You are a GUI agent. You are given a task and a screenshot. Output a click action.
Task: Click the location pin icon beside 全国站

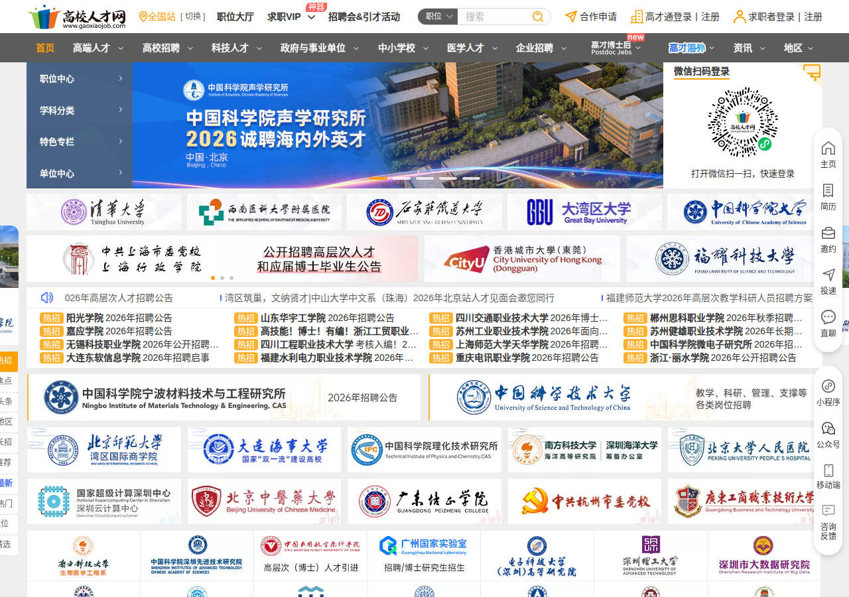[x=143, y=17]
